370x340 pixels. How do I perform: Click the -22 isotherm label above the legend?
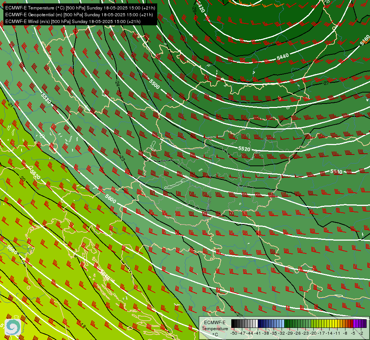pyautogui.click(x=239, y=315)
